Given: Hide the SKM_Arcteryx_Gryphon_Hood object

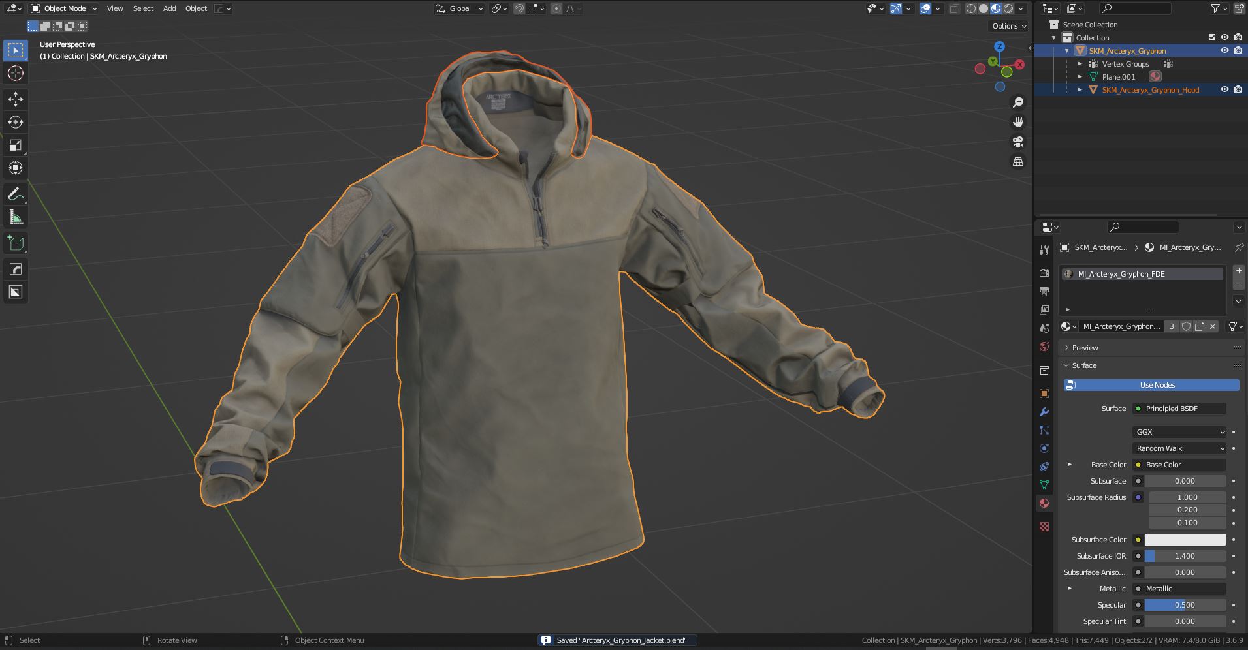Looking at the screenshot, I should point(1225,89).
